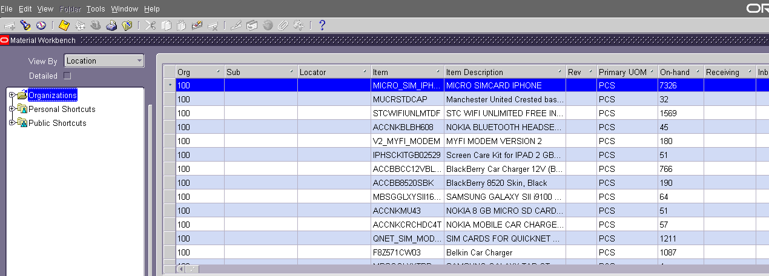Click the Attachments paperclip icon
The width and height of the screenshot is (769, 276).
coord(283,25)
